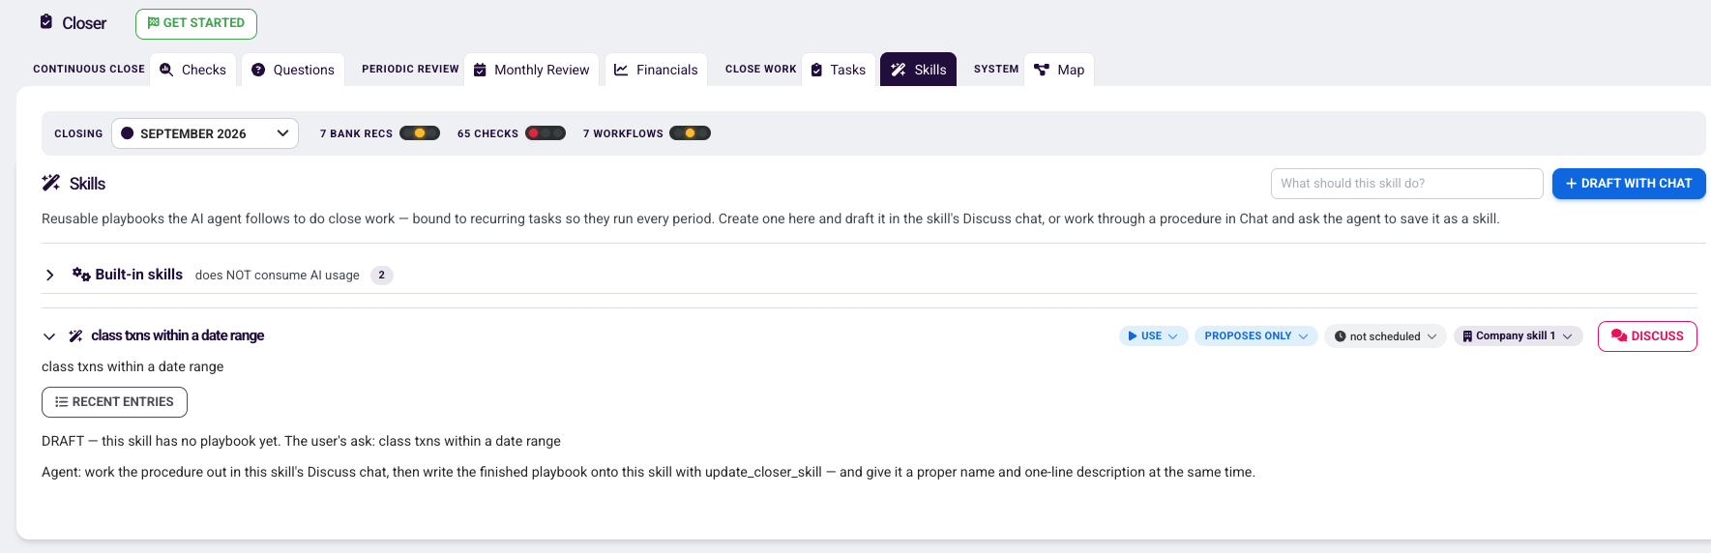Image resolution: width=1711 pixels, height=553 pixels.
Task: Open the Proposes Only dropdown
Action: [1256, 336]
